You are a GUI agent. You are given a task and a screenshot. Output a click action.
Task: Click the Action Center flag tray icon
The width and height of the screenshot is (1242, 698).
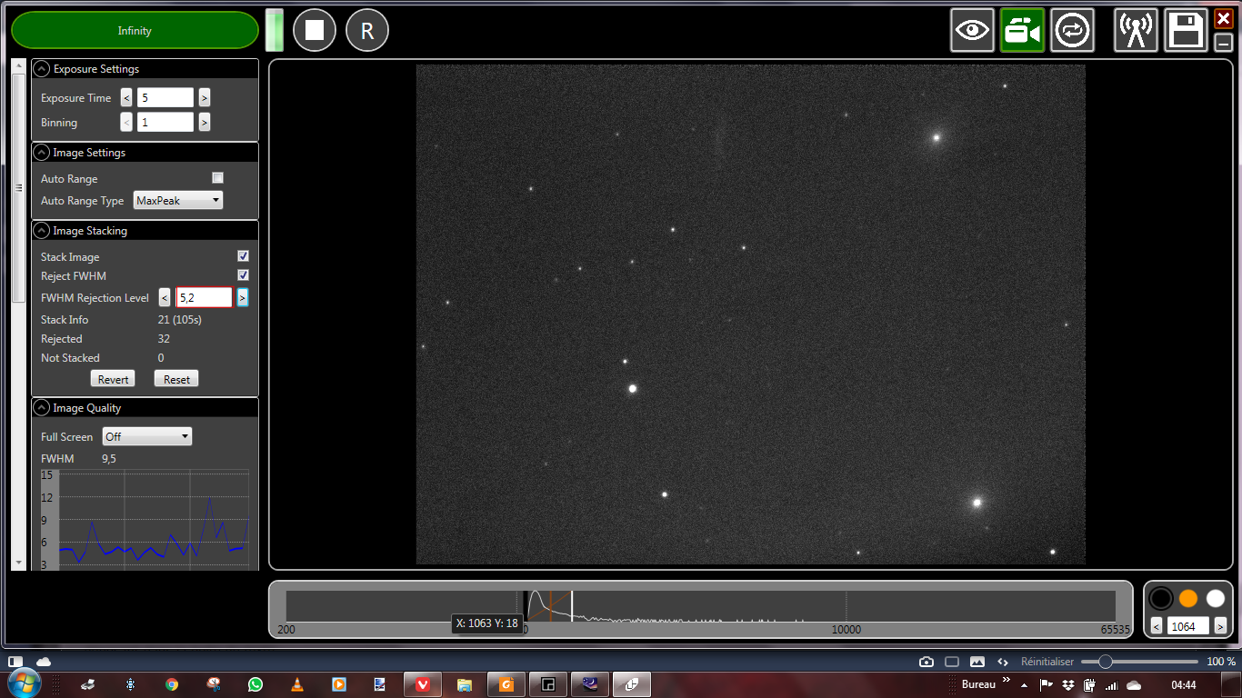coord(1046,684)
